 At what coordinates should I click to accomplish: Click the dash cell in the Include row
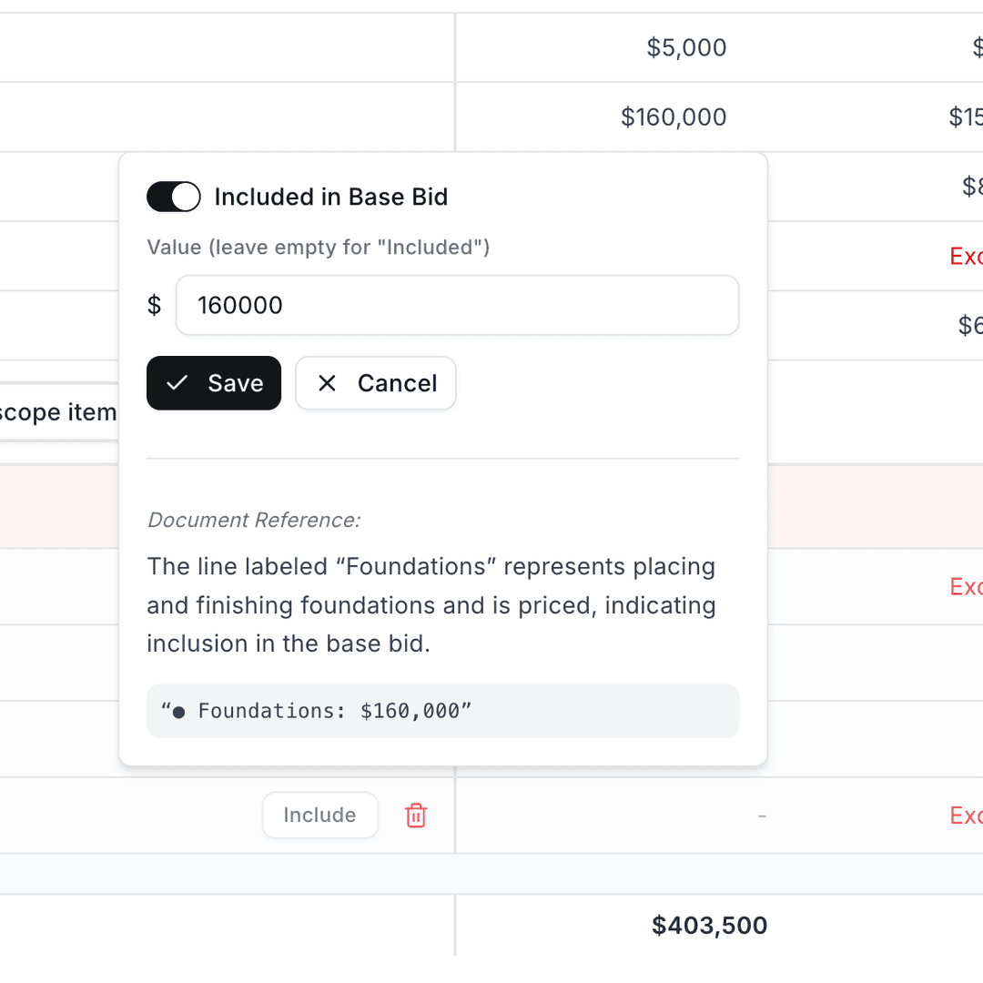[x=762, y=816]
